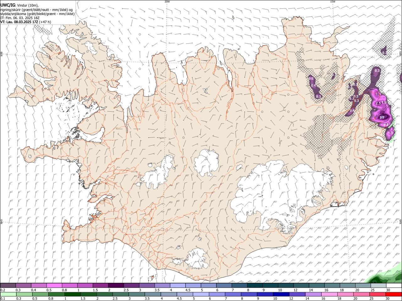Click dark teal top-row swatch between 8 and 9

pos(255,286)
